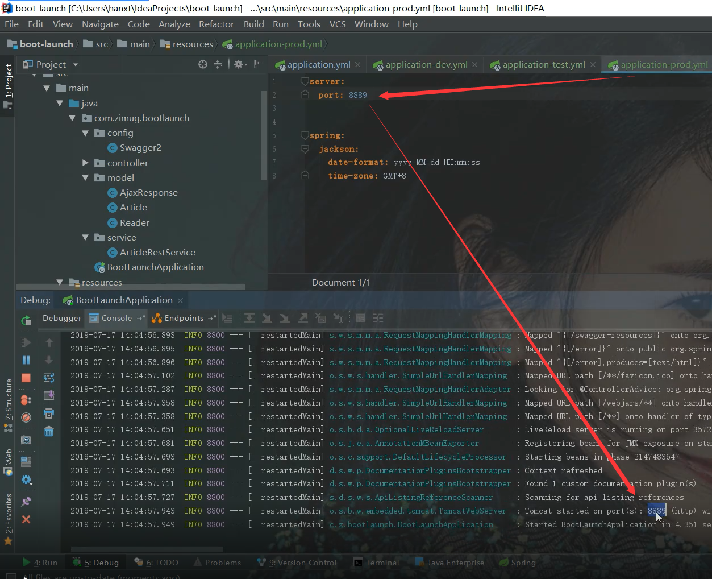
Task: Click the Step Over debug icon
Action: [x=249, y=319]
